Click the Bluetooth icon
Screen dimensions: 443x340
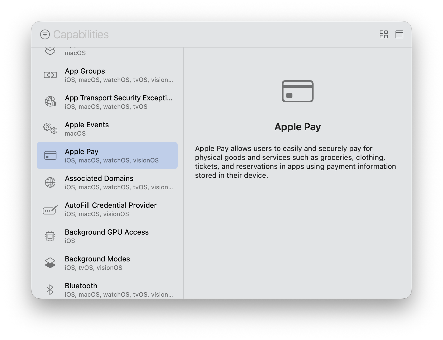point(50,290)
